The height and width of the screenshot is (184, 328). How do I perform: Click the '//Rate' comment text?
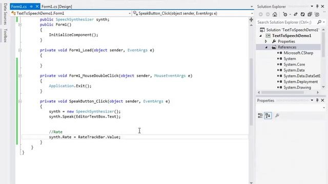[56, 132]
